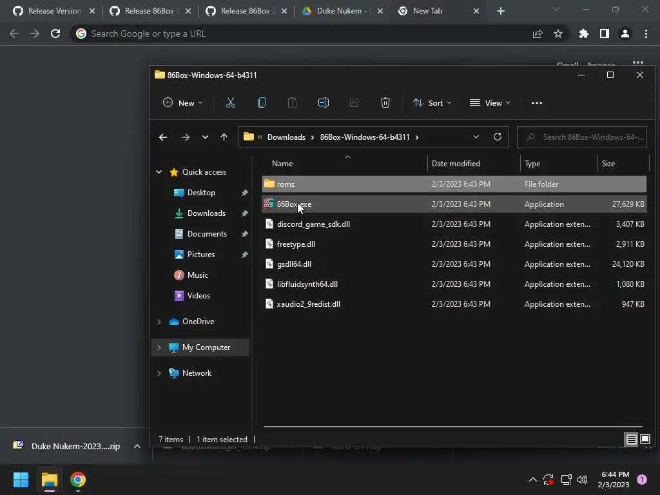660x495 pixels.
Task: Open download options for Duke Nukem zip
Action: 137,446
